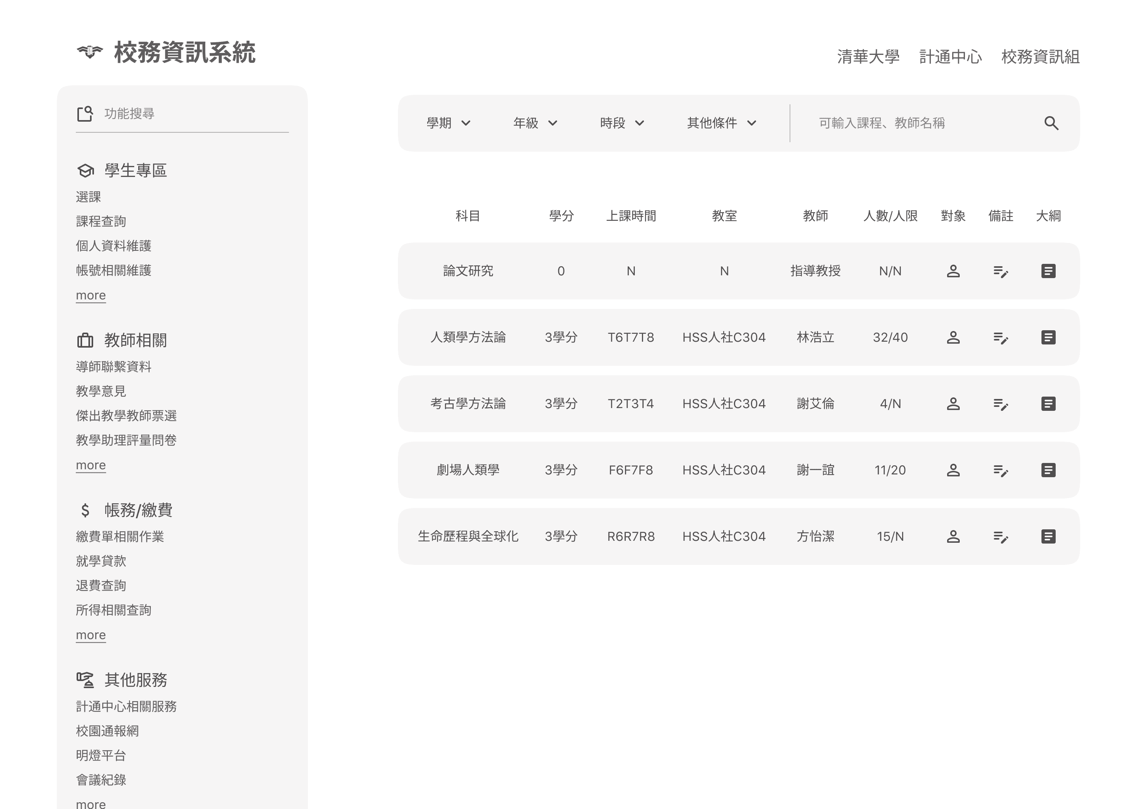
Task: Open 計通中心 in top navigation
Action: (x=950, y=57)
